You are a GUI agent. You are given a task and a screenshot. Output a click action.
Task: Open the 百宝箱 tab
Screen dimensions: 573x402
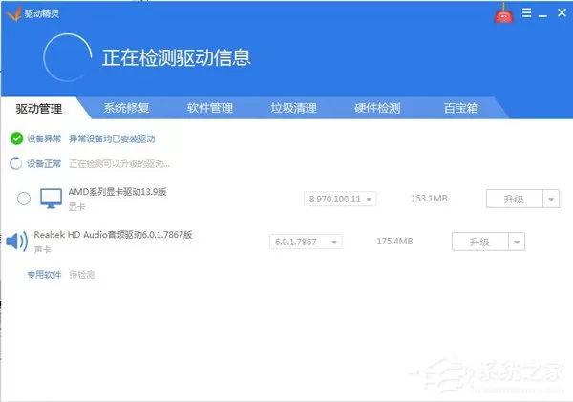click(461, 108)
